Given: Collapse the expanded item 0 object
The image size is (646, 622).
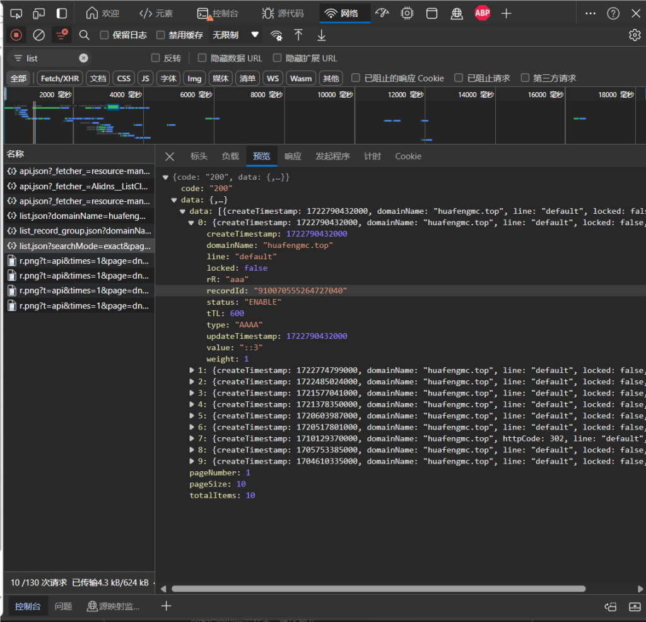Looking at the screenshot, I should pos(192,223).
